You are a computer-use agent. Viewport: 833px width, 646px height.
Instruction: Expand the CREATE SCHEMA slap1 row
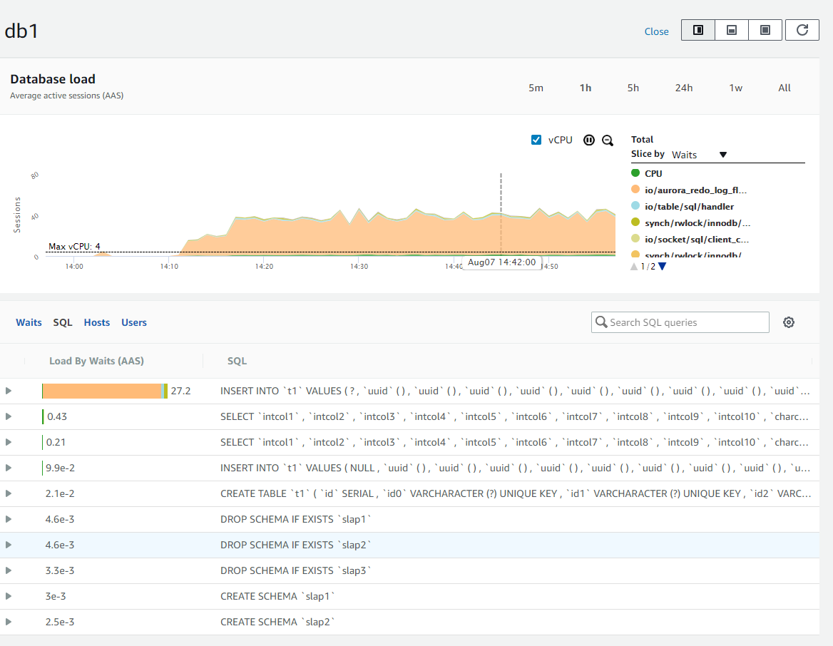click(9, 596)
